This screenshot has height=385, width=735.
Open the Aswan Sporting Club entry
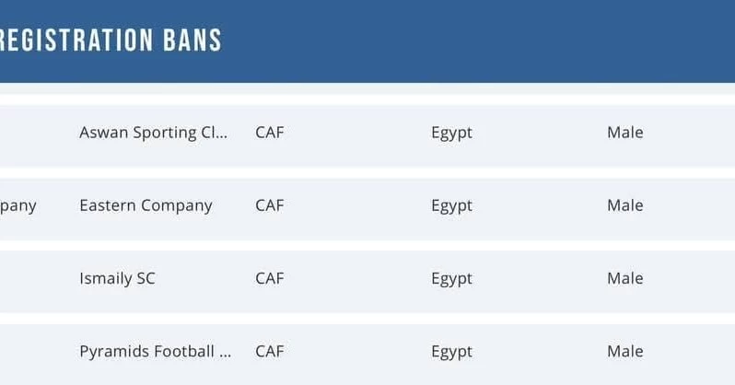(152, 133)
